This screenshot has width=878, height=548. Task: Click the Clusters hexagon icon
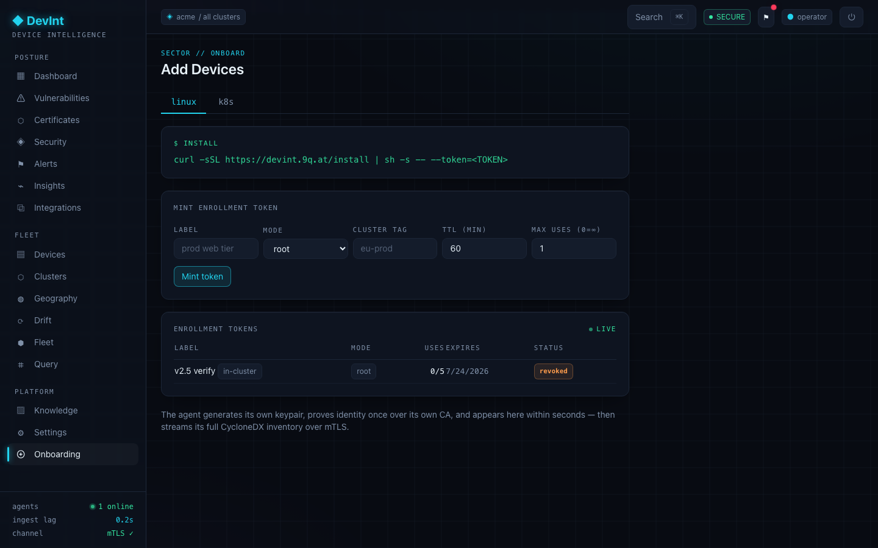tap(21, 277)
